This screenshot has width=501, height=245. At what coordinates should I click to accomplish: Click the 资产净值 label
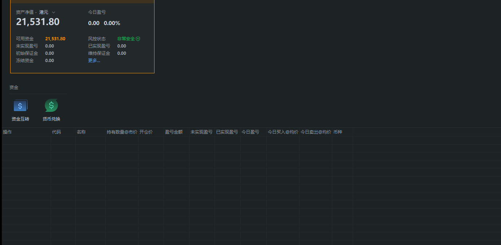[x=25, y=12]
